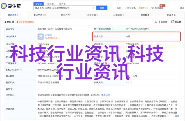185x121 pixels.
Task: Switch to the 企业发展 tab
Action: click(93, 15)
